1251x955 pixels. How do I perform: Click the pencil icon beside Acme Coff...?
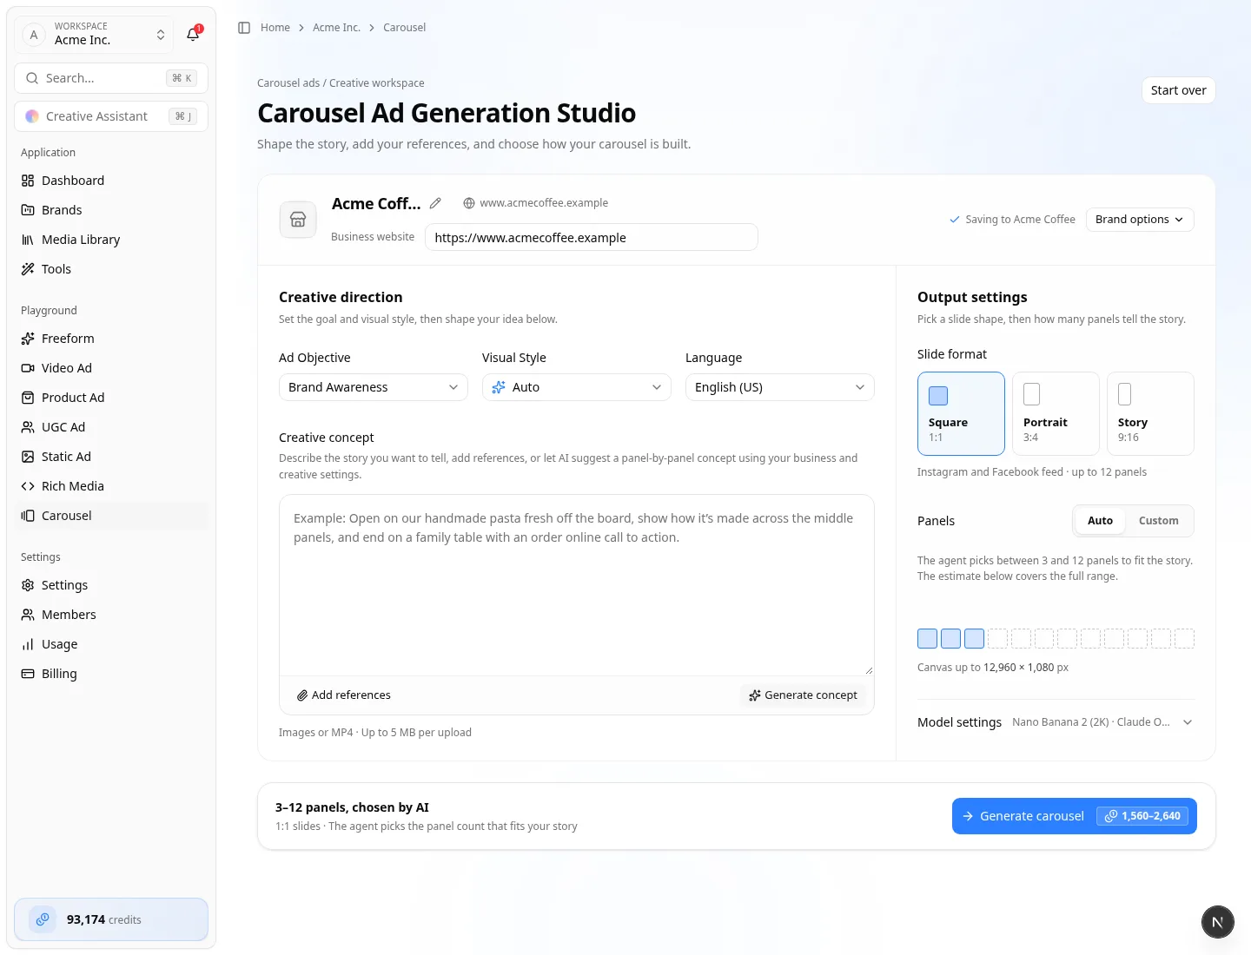pyautogui.click(x=435, y=203)
